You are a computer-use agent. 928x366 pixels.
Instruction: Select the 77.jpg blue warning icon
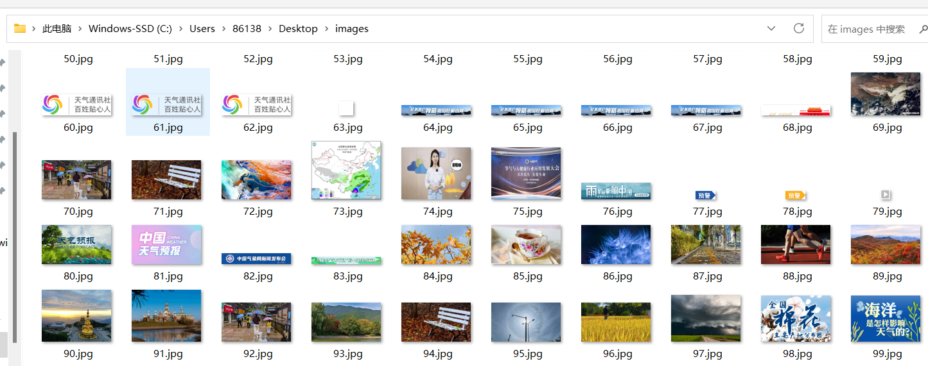(x=706, y=195)
